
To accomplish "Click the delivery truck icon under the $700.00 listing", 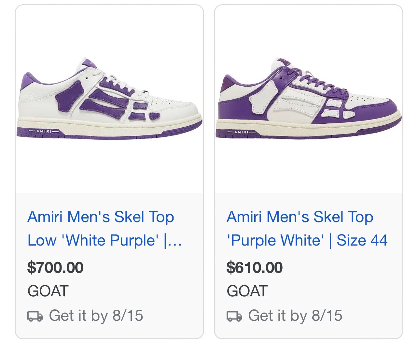I will pyautogui.click(x=35, y=316).
